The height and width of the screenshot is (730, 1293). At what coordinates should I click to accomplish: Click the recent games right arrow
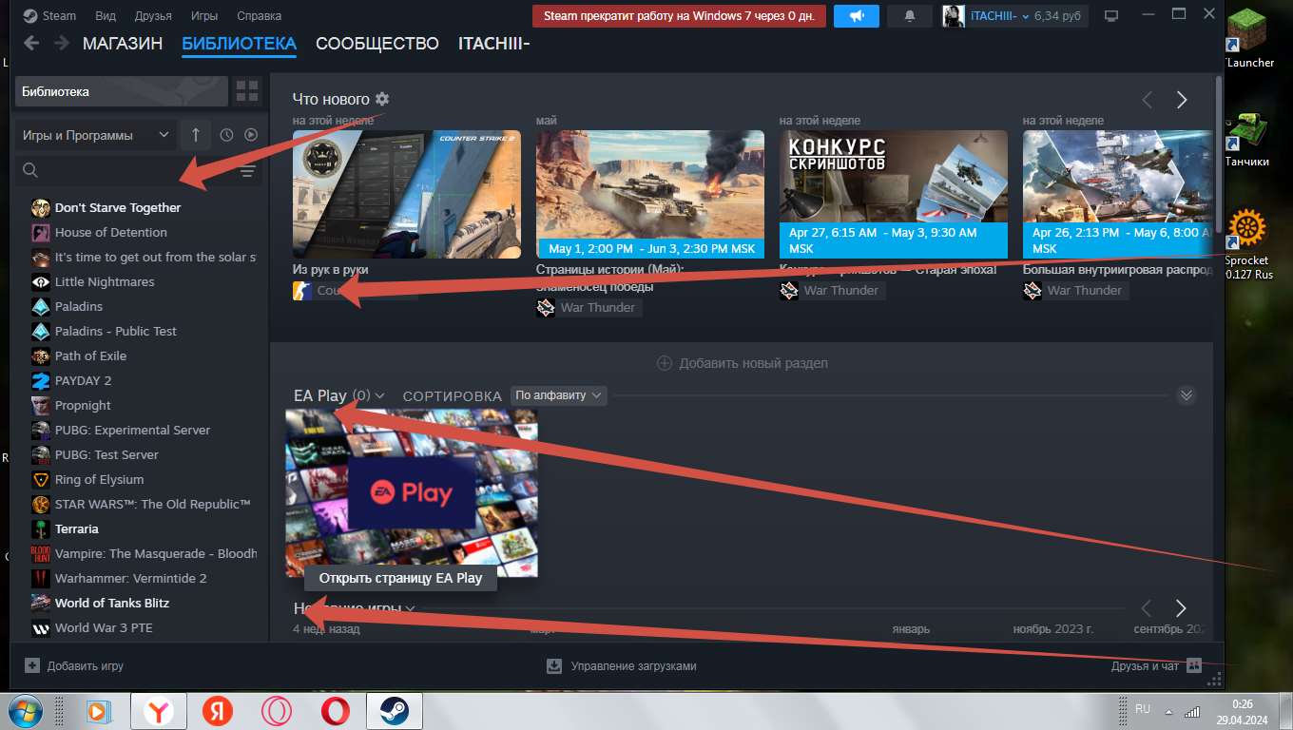coord(1181,608)
